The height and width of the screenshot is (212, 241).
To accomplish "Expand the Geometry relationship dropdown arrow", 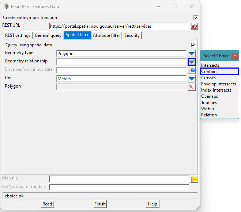I will click(192, 62).
